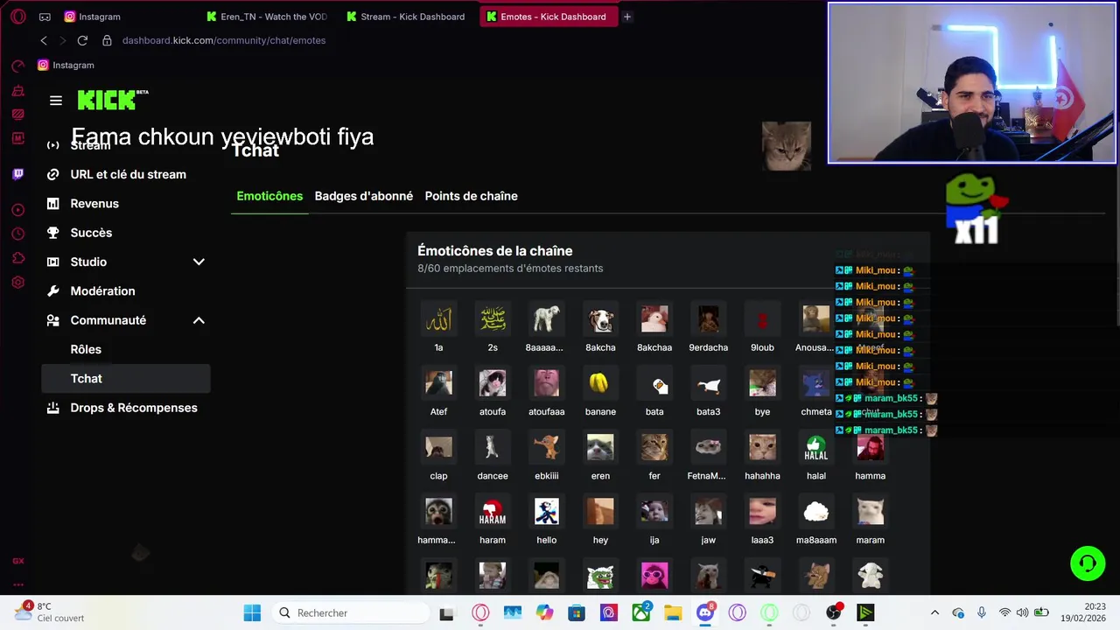Open URL et clé du stream
The height and width of the screenshot is (630, 1120).
click(126, 174)
